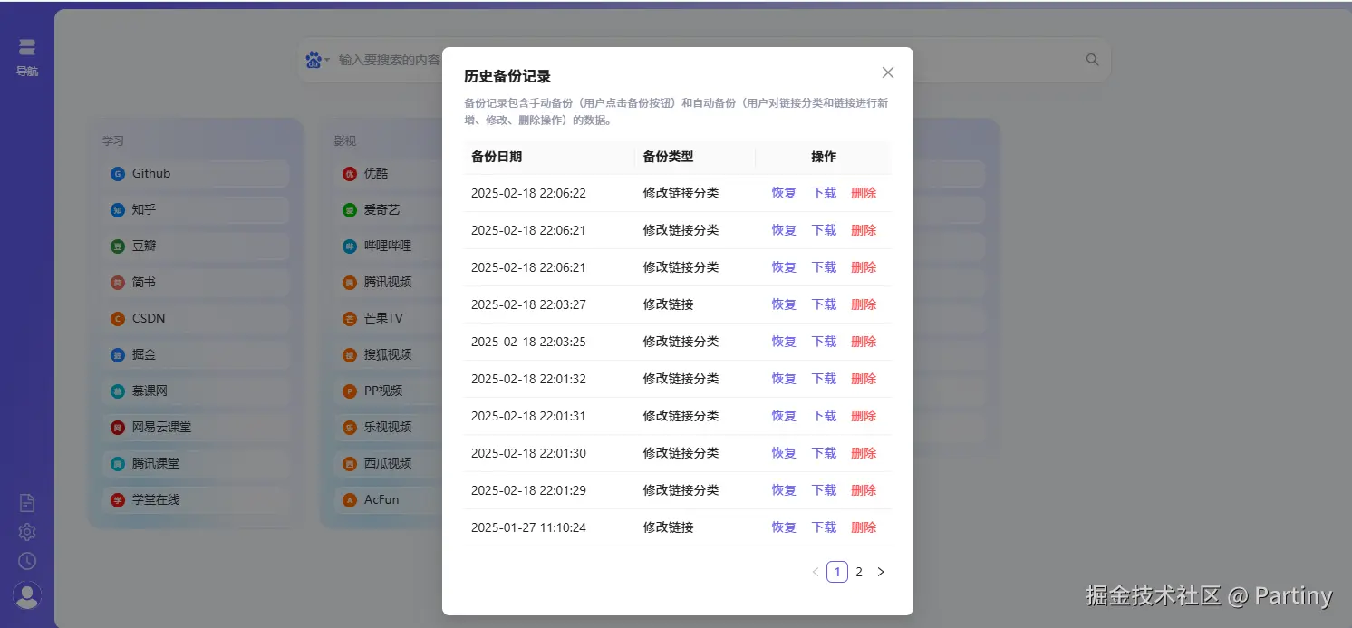Screen dimensions: 1352x628
Task: Go to page 2 of backup records
Action: [858, 571]
